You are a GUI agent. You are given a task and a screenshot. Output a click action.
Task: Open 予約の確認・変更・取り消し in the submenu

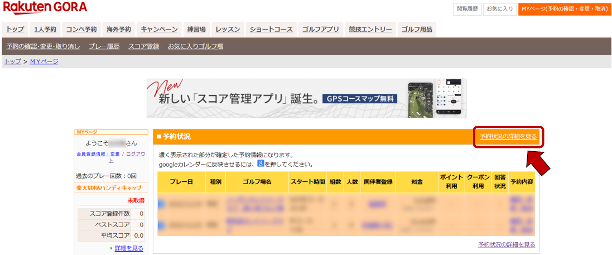coord(43,46)
